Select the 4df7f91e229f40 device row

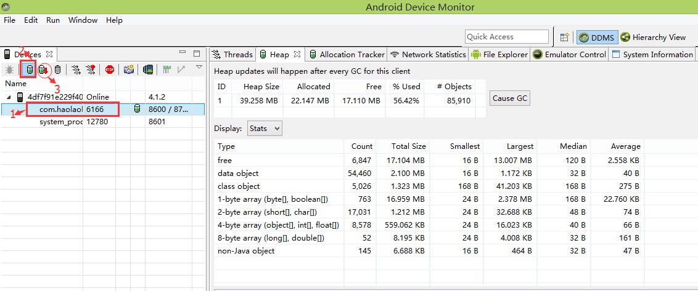point(102,97)
